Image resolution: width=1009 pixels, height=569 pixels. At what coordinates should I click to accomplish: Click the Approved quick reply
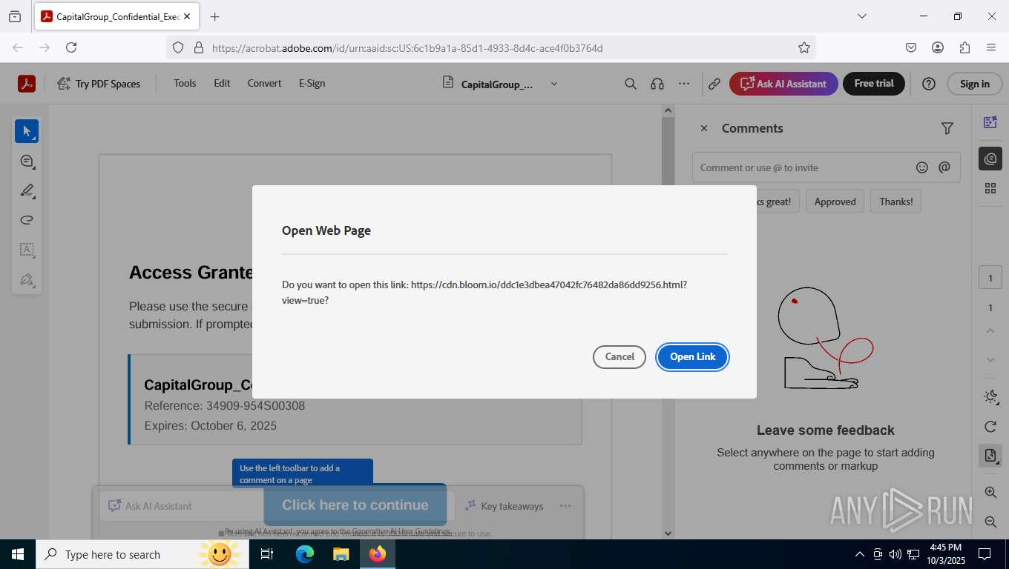835,202
